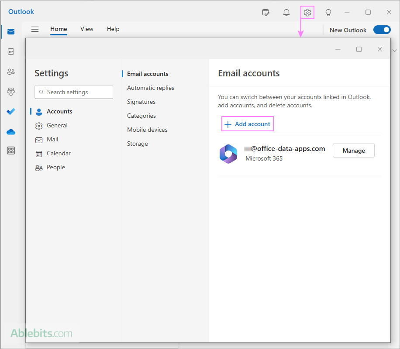Click the Search settings field
Viewport: 400px width, 349px height.
pos(74,92)
